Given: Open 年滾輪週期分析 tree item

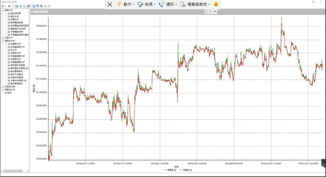Looking at the screenshot, I should (x=18, y=62).
